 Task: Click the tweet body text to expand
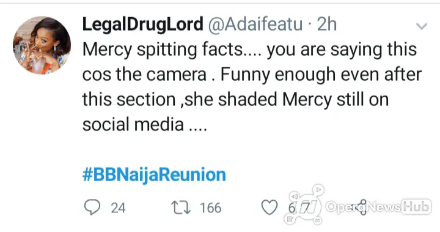(x=252, y=87)
